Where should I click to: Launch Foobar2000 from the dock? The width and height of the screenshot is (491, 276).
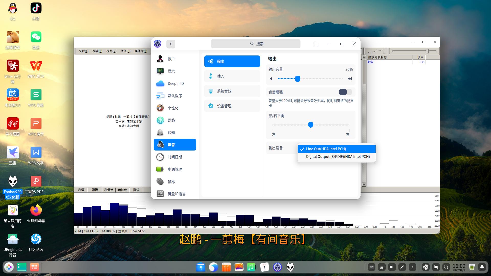290,267
